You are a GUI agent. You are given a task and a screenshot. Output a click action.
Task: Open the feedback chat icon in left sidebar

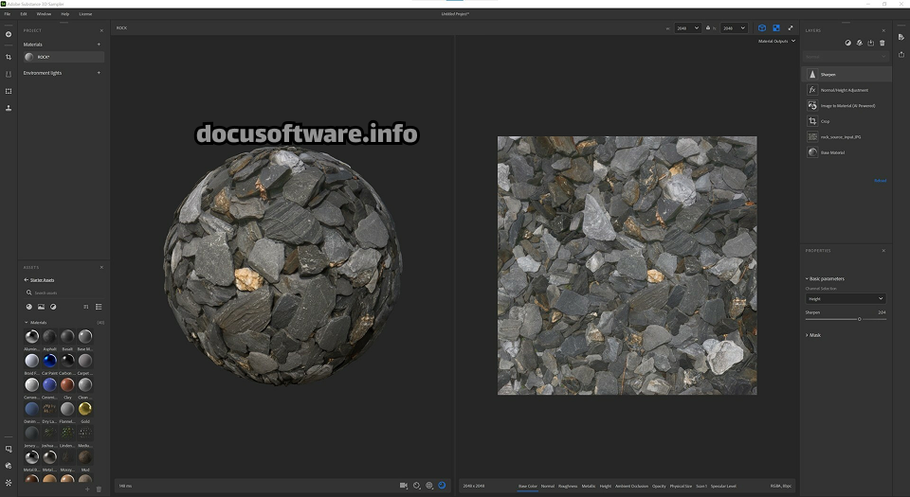(9, 449)
